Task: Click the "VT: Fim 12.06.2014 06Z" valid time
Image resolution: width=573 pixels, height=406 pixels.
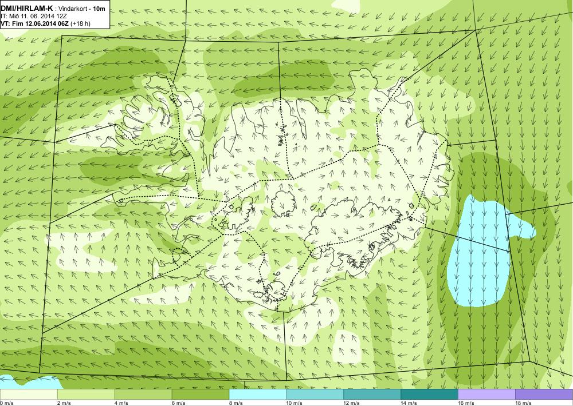Action: 35,23
